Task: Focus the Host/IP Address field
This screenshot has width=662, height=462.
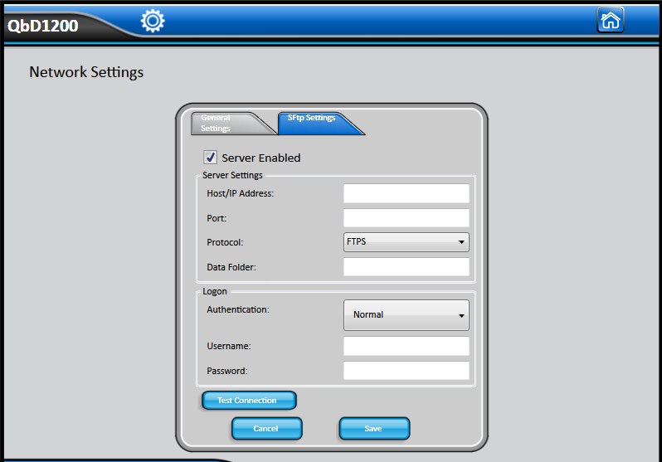Action: (x=406, y=193)
